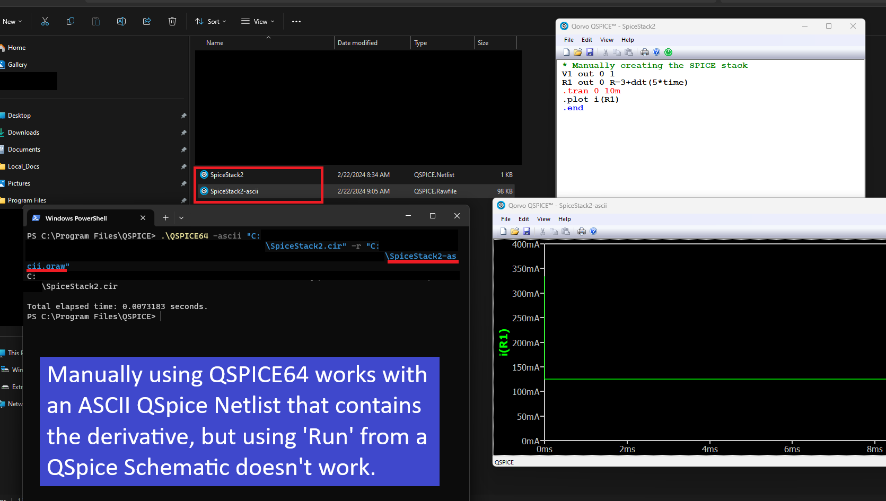This screenshot has height=501, width=886.
Task: Click Cut icon in SpiceStack2-ascii window
Action: tap(542, 231)
